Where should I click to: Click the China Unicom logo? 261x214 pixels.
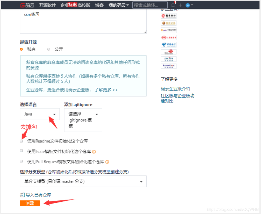(x=168, y=52)
